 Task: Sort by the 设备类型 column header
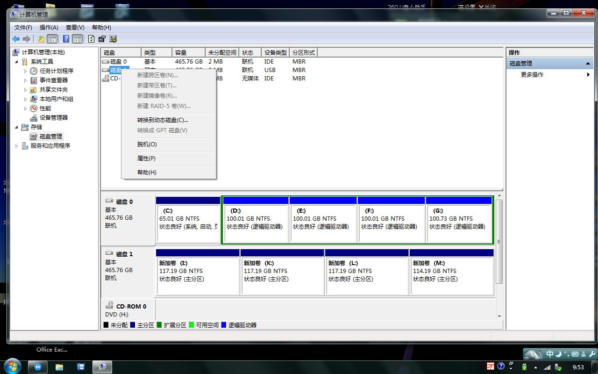click(276, 53)
